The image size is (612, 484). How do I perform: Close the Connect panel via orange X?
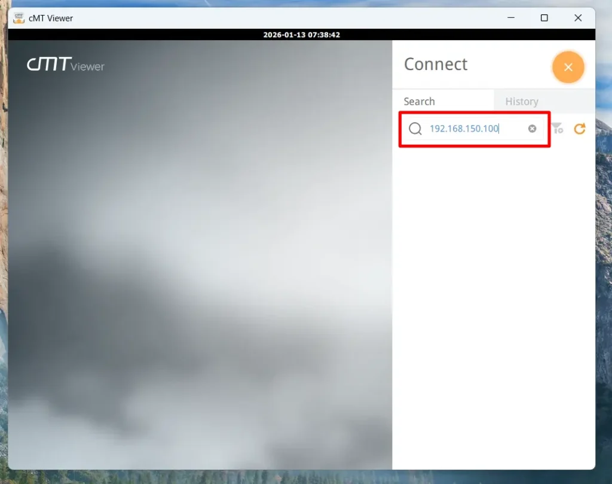tap(568, 67)
